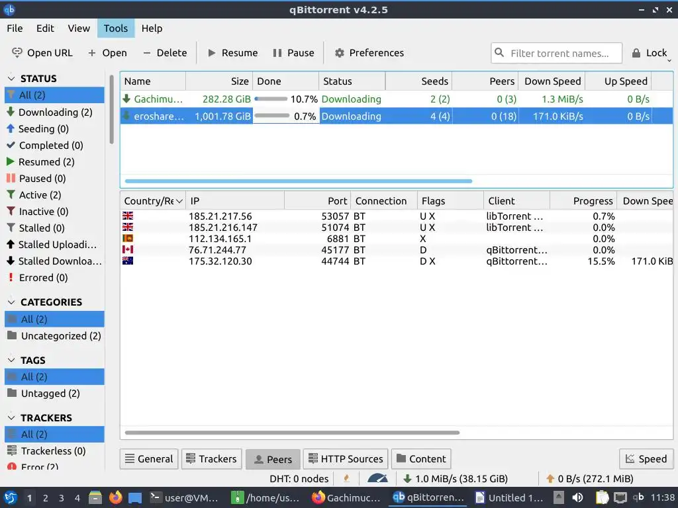Select the Peers tab
The image size is (678, 508).
(x=273, y=459)
